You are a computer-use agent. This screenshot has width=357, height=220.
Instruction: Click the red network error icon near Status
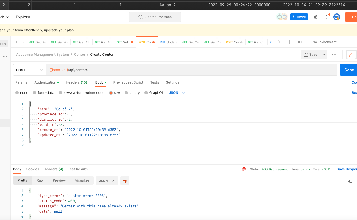(x=244, y=169)
